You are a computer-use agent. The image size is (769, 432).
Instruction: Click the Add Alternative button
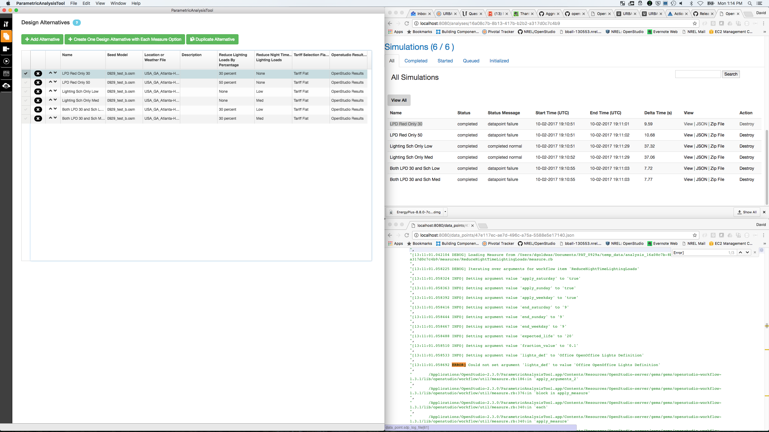[x=42, y=39]
